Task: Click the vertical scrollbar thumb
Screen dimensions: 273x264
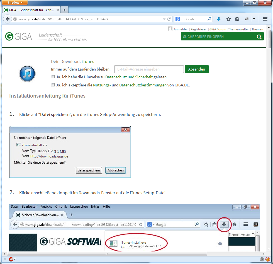Action: pyautogui.click(x=269, y=39)
